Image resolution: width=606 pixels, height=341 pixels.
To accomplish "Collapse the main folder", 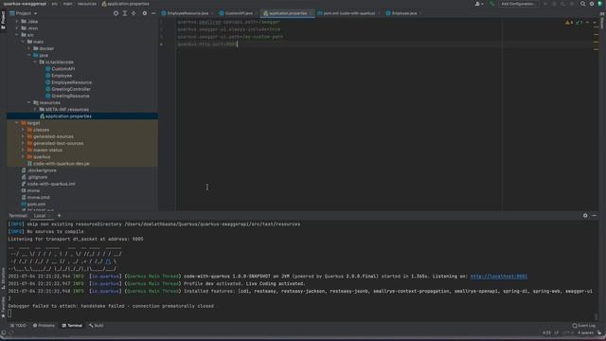I will click(23, 42).
